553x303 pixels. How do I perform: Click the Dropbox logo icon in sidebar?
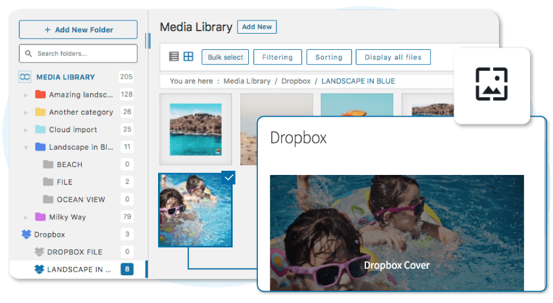pos(26,234)
